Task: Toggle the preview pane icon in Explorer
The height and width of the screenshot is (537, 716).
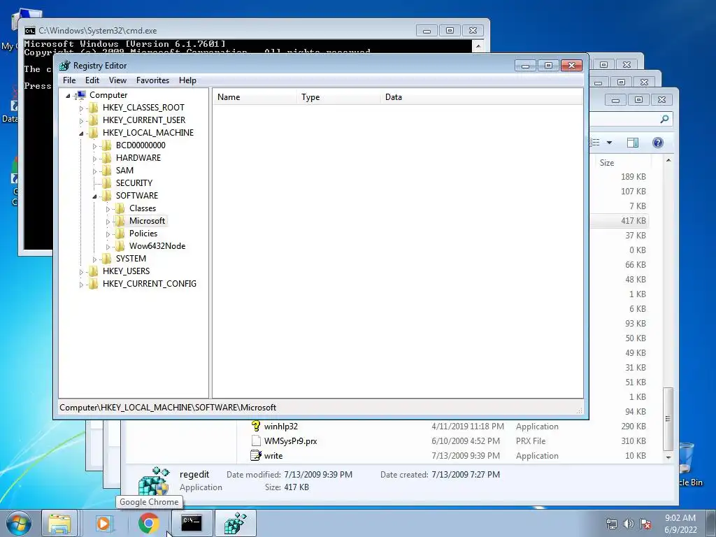Action: pyautogui.click(x=632, y=143)
